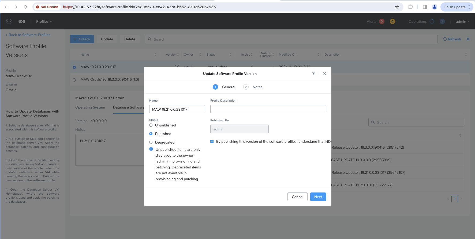Bookmark this page with star icon
Viewport: 475px width, 239px height.
point(397,7)
